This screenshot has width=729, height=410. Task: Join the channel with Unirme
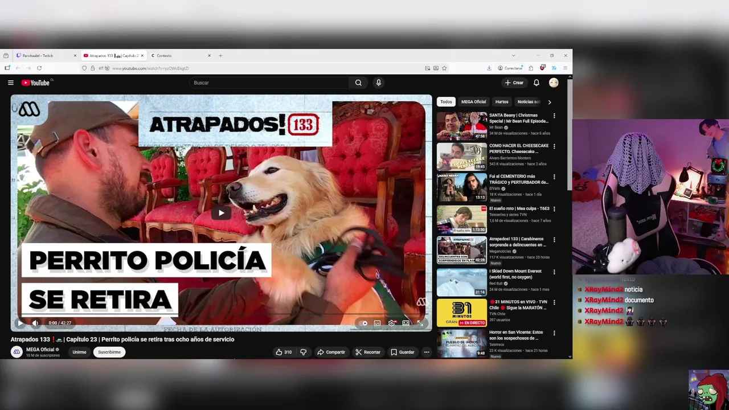click(x=79, y=352)
